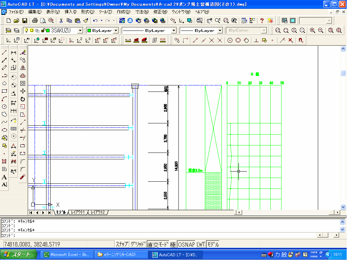Screen dimensions: 347x260
Task: Select the Array modify tool
Action: tap(23, 83)
